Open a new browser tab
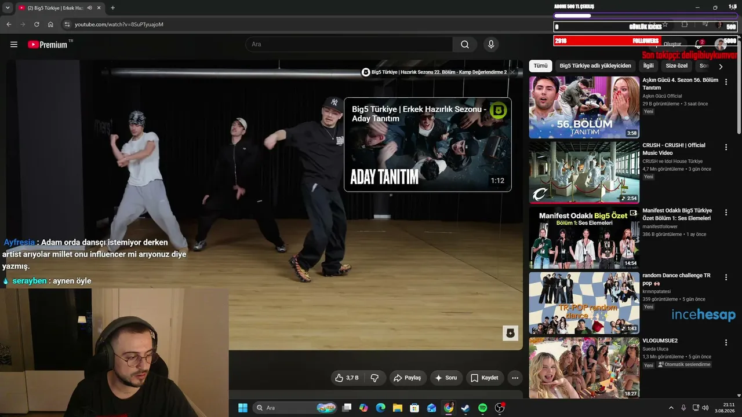 (x=112, y=8)
